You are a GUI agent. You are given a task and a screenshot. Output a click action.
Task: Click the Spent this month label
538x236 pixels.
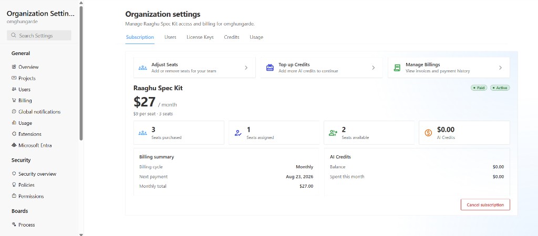point(347,177)
